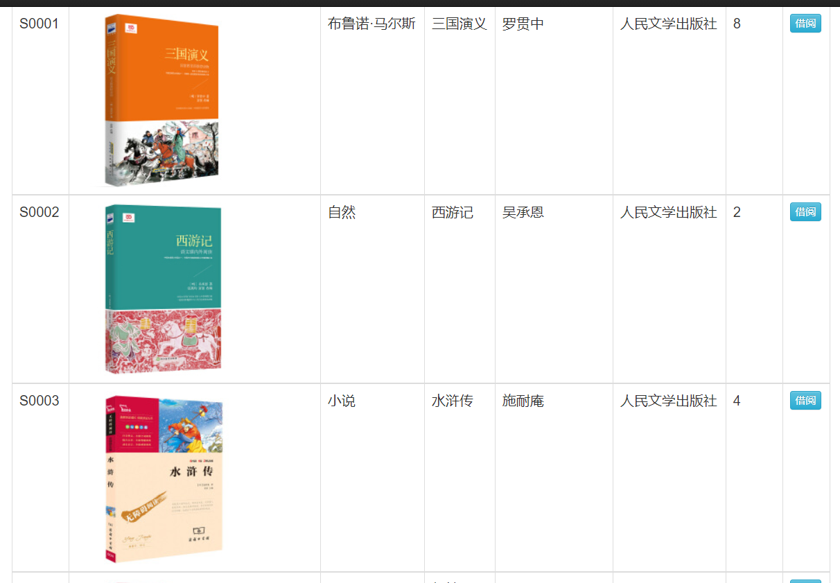Click the 借阅 button for 三国演义
This screenshot has height=583, width=840.
(x=805, y=24)
